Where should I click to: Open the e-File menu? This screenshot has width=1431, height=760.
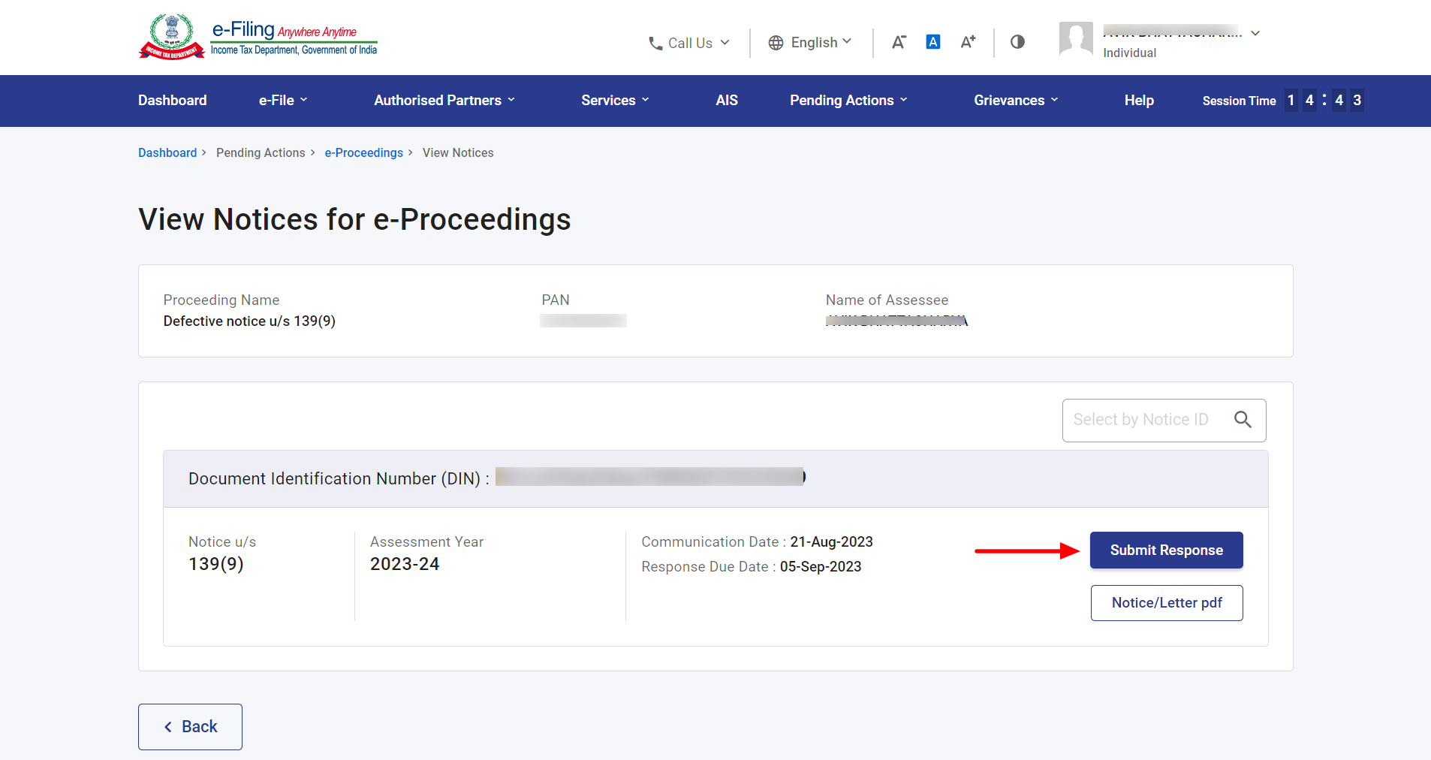(283, 101)
